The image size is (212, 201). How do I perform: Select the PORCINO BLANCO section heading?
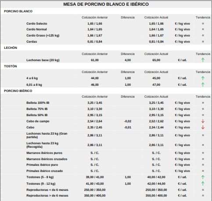coord(18,11)
